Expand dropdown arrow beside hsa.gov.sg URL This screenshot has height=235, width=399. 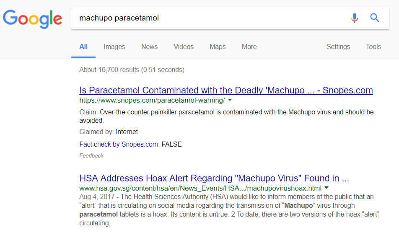(326, 188)
